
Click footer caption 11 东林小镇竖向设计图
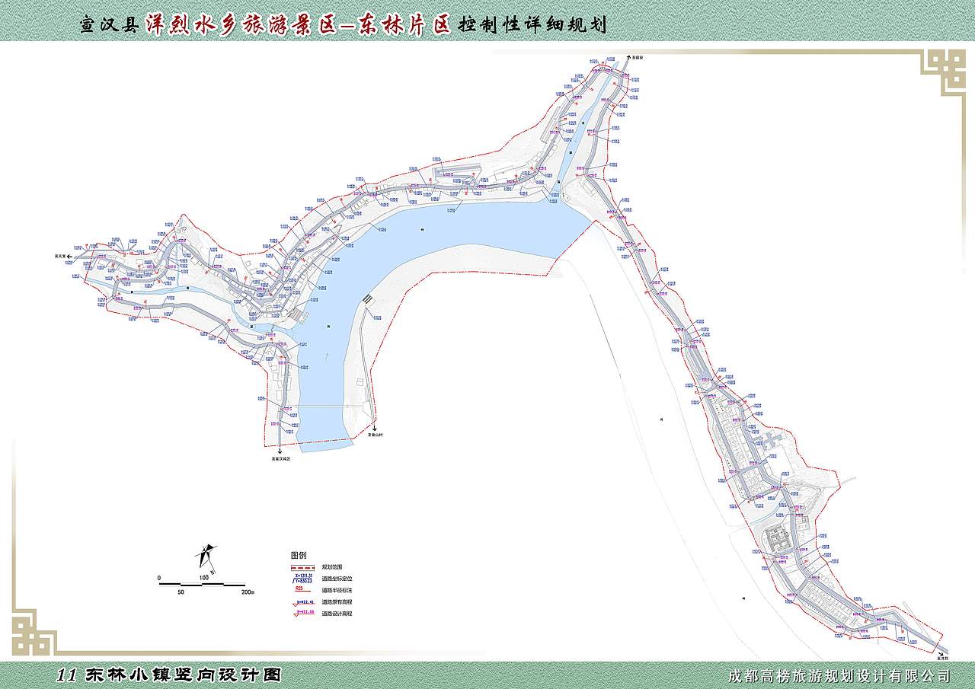tap(170, 675)
